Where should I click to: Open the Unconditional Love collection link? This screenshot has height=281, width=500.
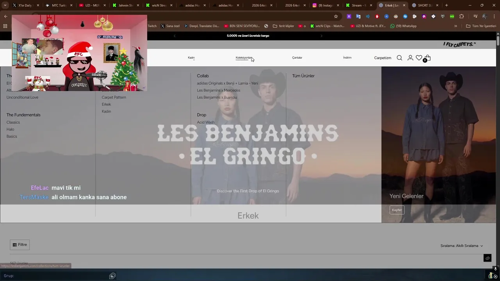[x=22, y=97]
